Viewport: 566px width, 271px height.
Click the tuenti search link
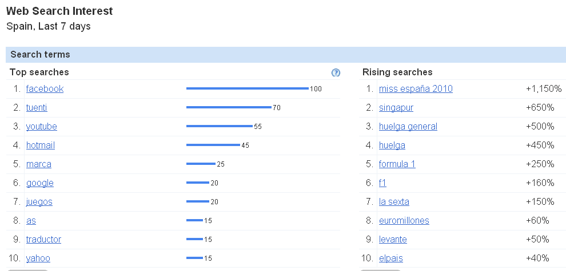click(x=37, y=108)
